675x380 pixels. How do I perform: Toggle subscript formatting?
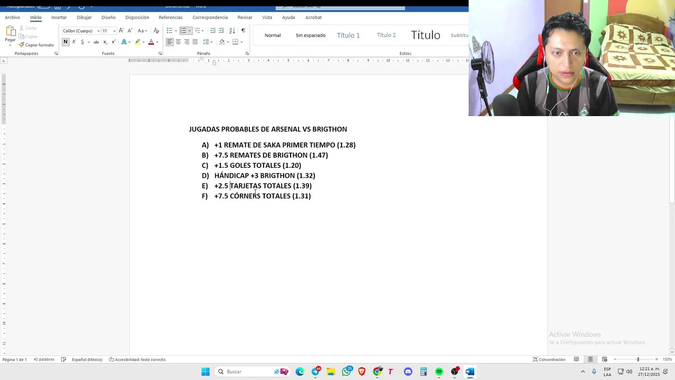[105, 42]
